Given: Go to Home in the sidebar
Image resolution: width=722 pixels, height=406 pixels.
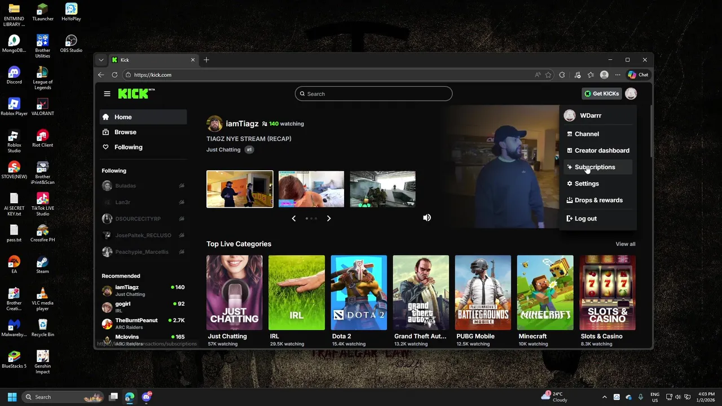Looking at the screenshot, I should (x=143, y=117).
